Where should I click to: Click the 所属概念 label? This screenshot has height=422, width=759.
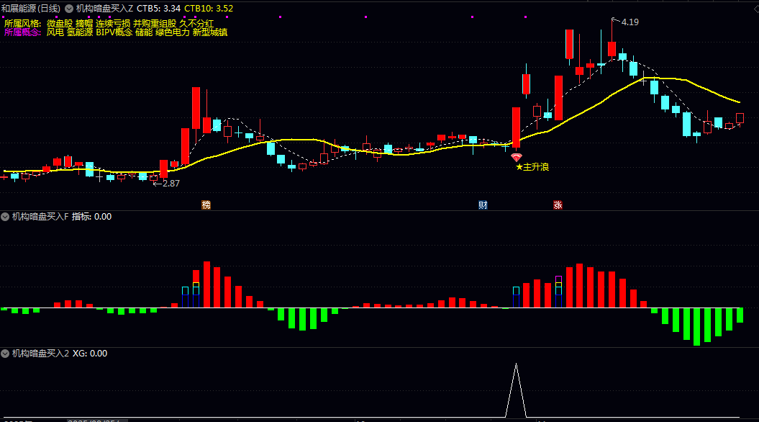coord(22,32)
